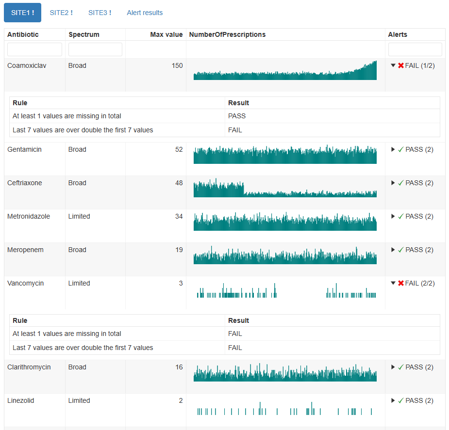Click the Spectrum column filter box

coord(95,49)
